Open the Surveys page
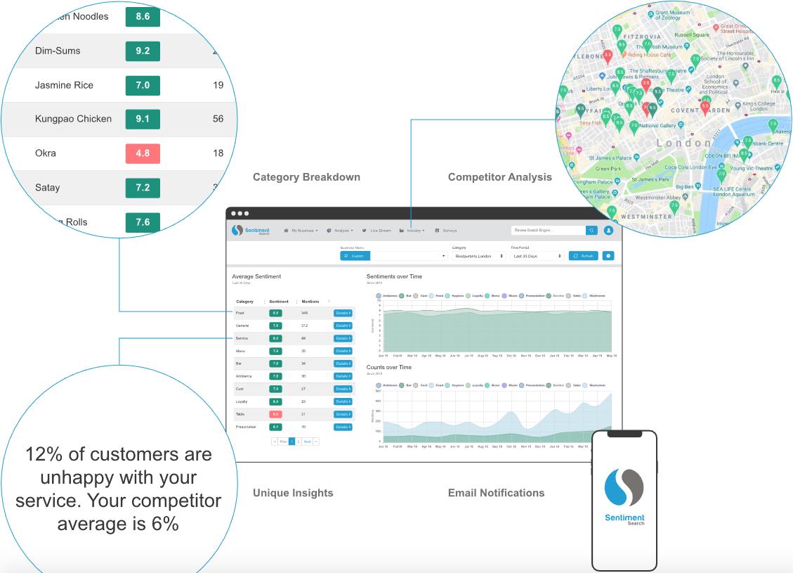The height and width of the screenshot is (573, 793). (x=446, y=231)
